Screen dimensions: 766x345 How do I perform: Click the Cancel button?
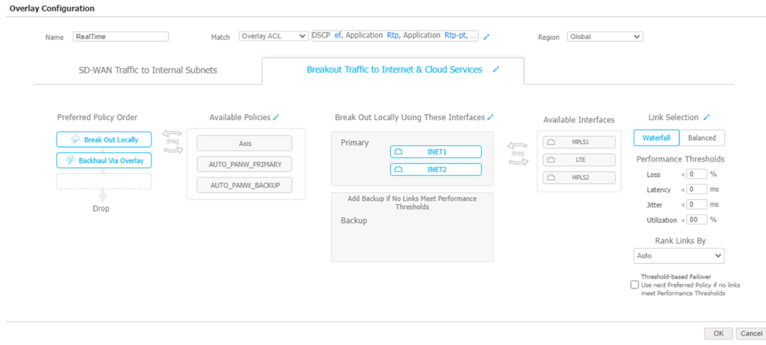[749, 334]
